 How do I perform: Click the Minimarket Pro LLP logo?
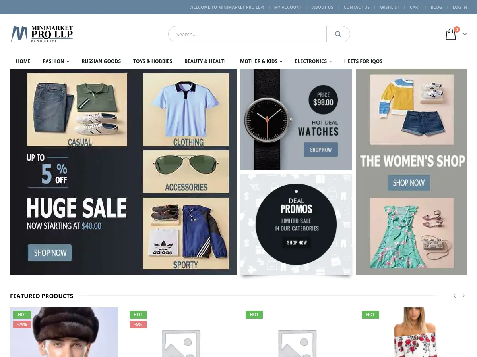pyautogui.click(x=42, y=34)
